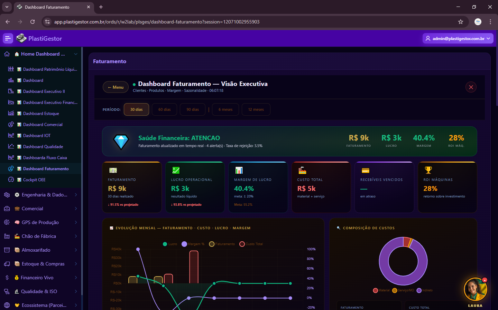Reload the page in the browser
The image size is (498, 310).
click(x=33, y=22)
